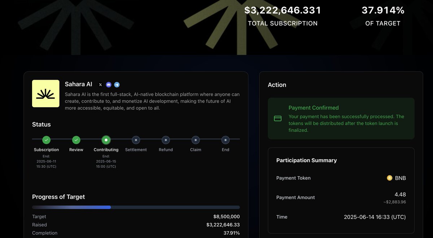Click the Progress of Target bar

136,207
